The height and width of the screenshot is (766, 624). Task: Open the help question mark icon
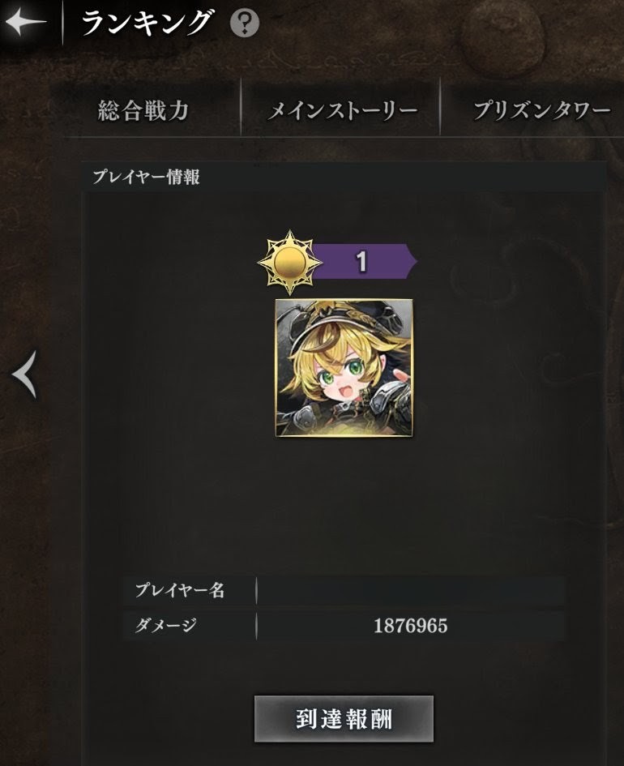point(244,23)
